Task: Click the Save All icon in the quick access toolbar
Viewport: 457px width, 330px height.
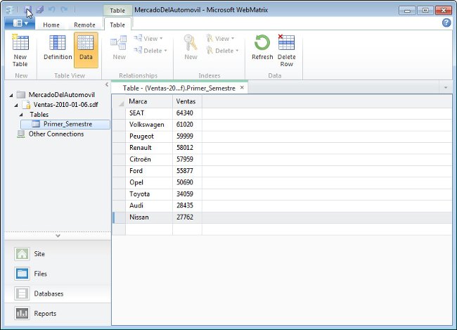Action: point(39,10)
